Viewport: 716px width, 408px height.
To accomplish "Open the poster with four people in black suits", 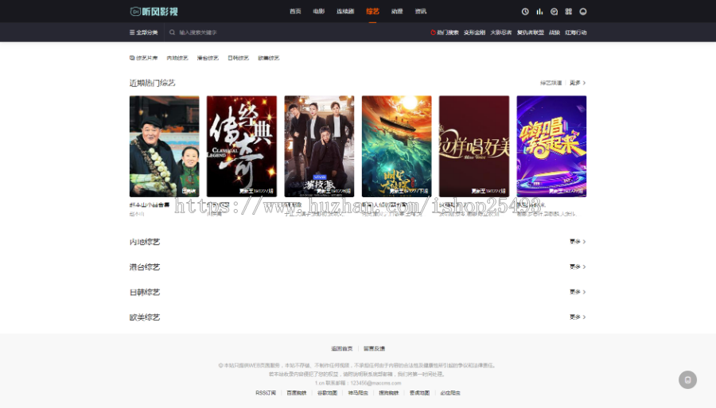I will [x=319, y=146].
